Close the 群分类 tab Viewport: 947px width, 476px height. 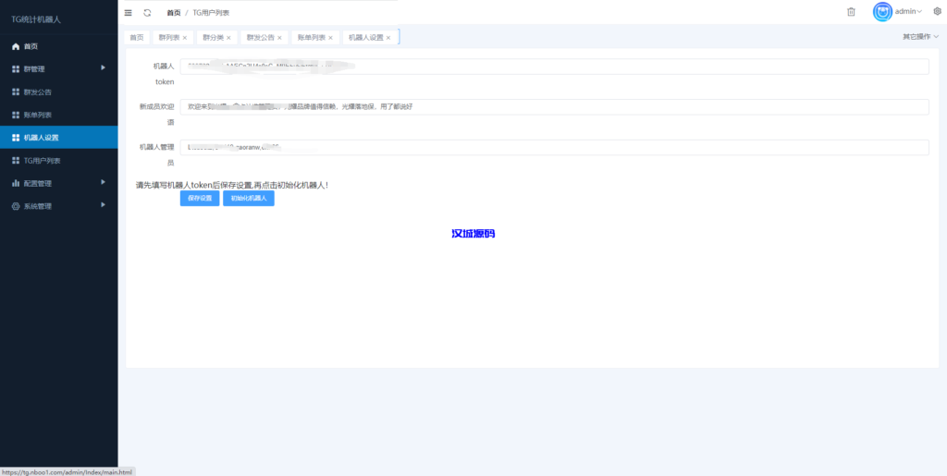coord(228,38)
